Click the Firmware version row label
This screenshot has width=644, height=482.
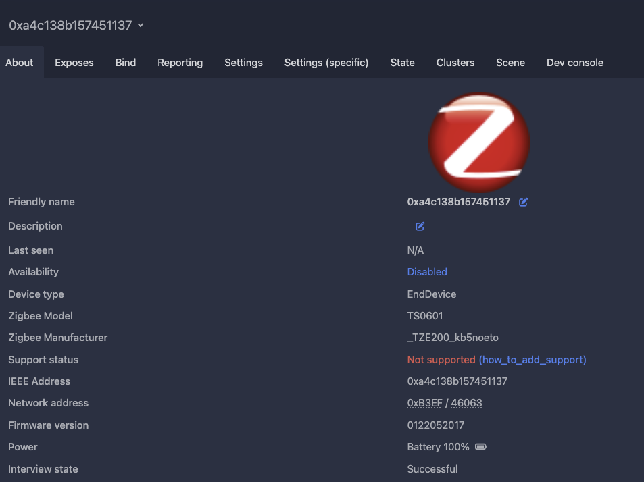pyautogui.click(x=49, y=425)
